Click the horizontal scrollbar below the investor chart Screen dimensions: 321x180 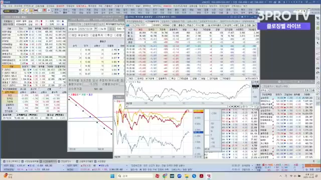click(x=177, y=106)
